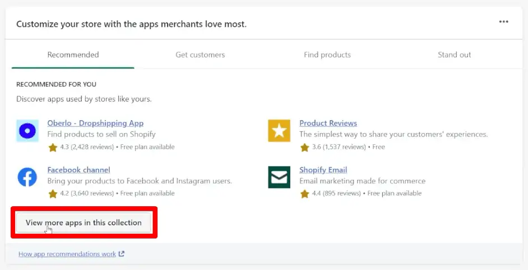Click the '3.6 (1,537 reviews)' rating text

339,147
